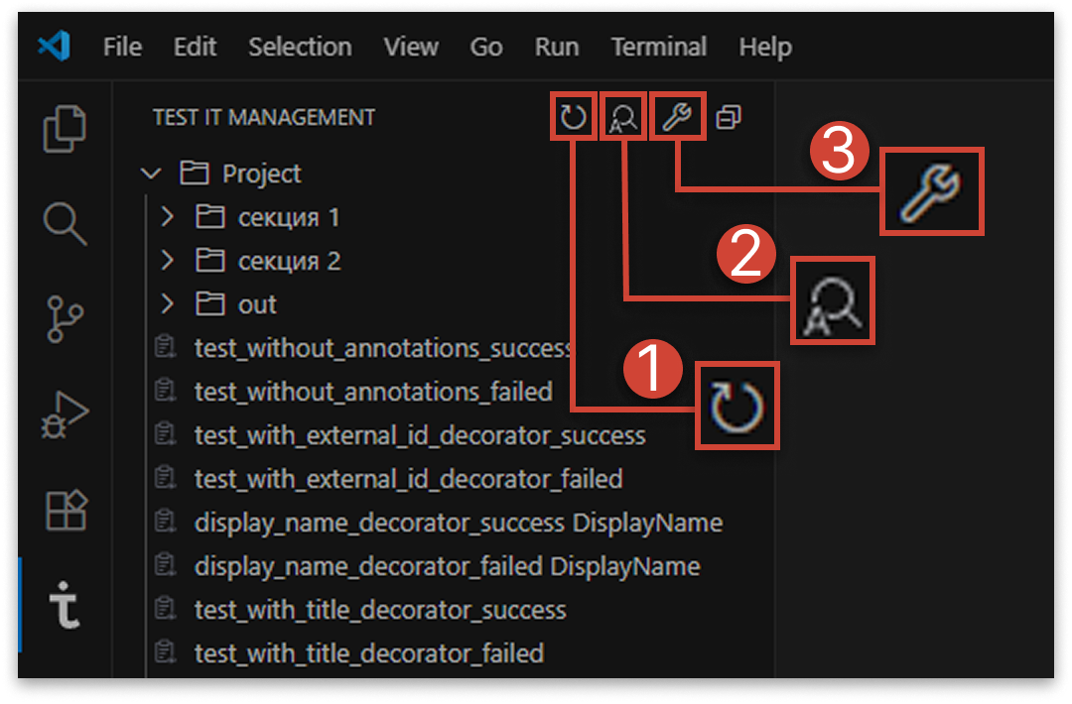Open the Terminal menu

click(x=658, y=47)
